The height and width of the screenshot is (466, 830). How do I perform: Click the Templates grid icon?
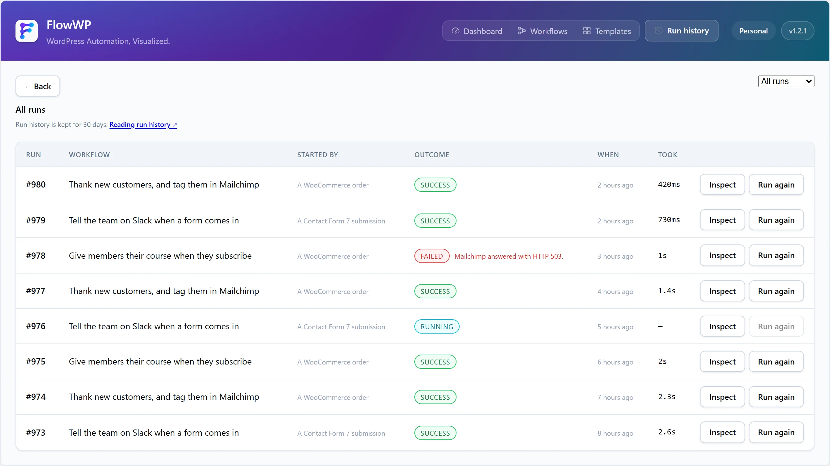(587, 31)
